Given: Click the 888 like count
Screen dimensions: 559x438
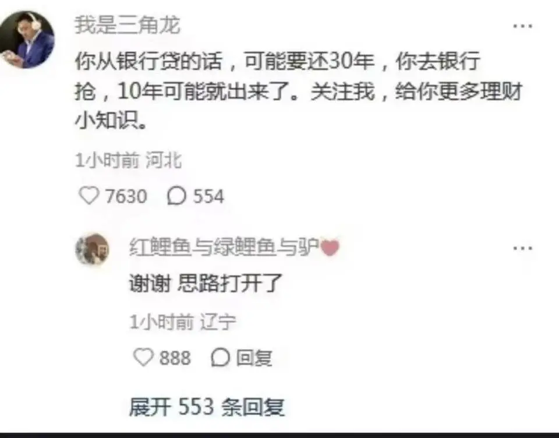Looking at the screenshot, I should pyautogui.click(x=175, y=358).
